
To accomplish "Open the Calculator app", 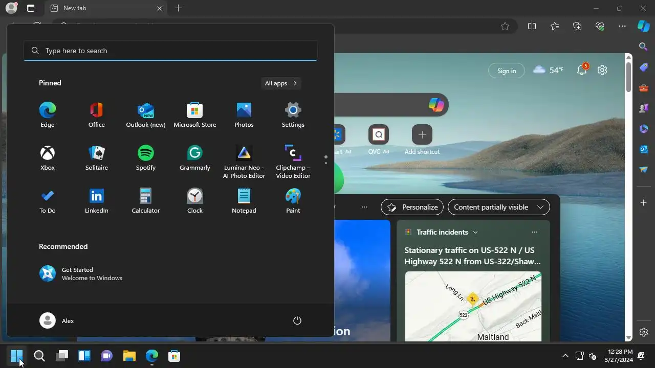I will (x=146, y=201).
